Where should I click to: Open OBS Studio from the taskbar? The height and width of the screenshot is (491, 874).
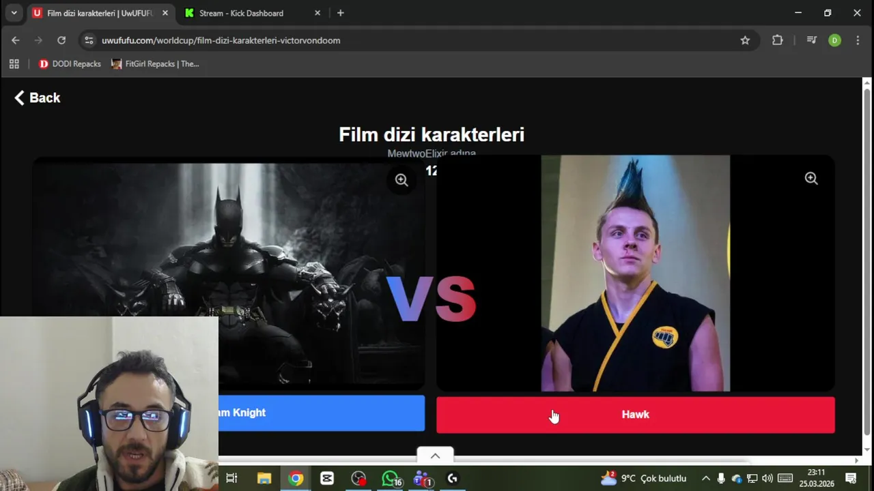click(358, 478)
